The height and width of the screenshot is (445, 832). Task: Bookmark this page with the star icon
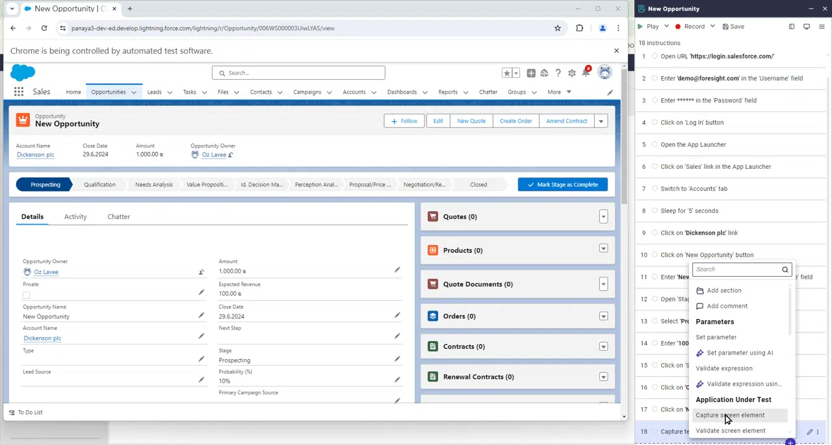click(557, 28)
